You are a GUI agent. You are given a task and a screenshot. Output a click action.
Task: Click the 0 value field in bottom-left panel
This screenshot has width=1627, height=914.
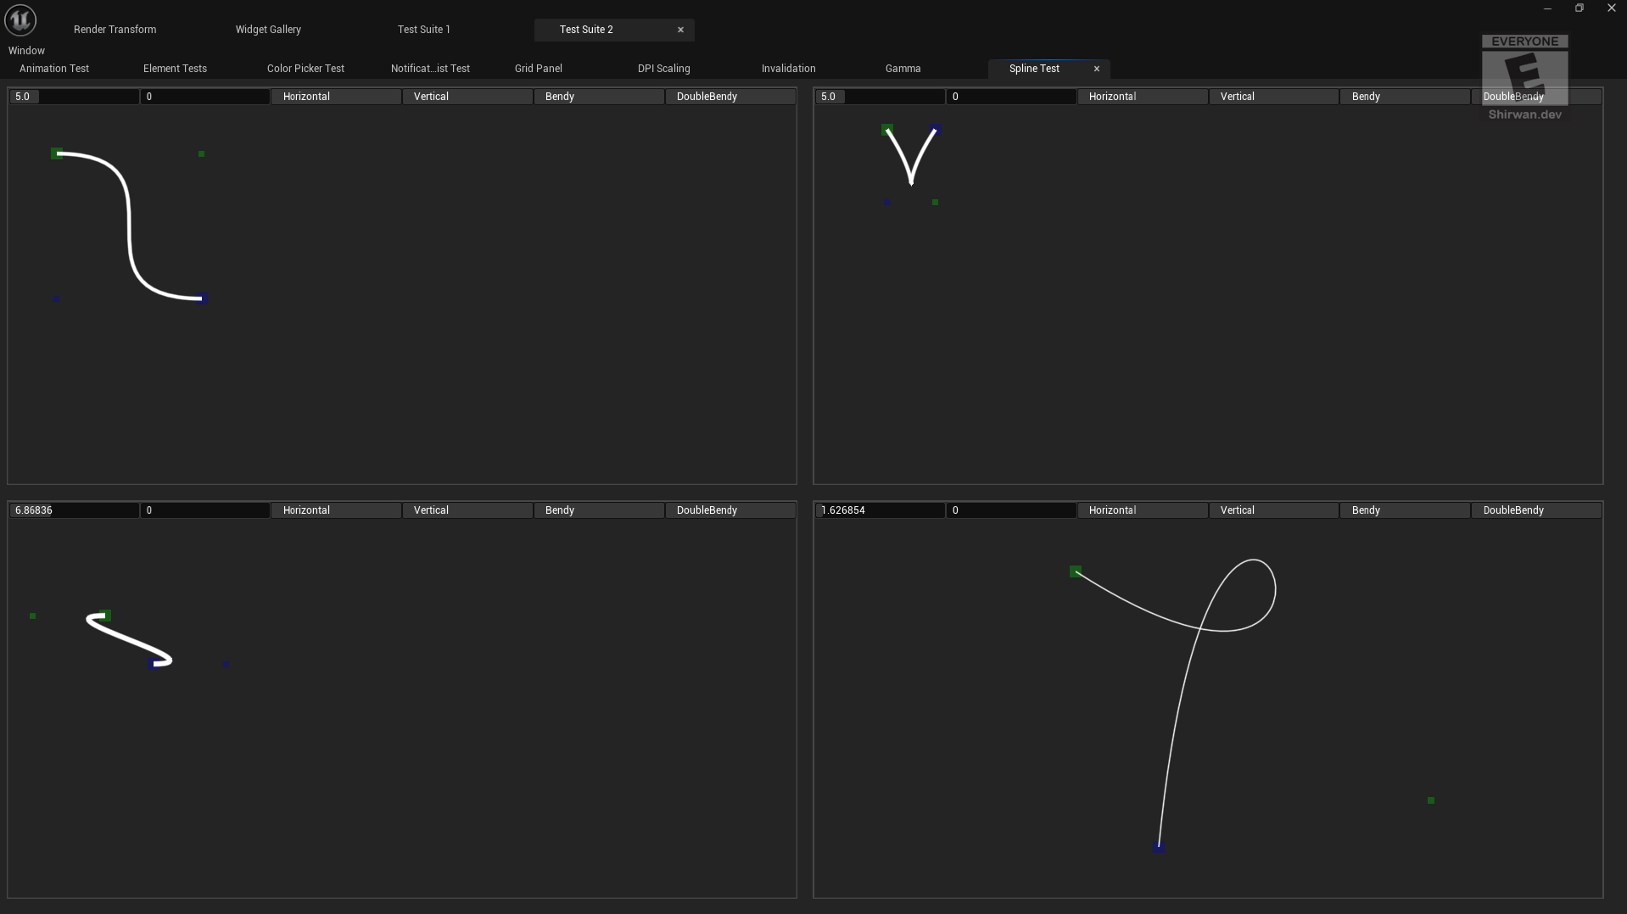tap(205, 510)
